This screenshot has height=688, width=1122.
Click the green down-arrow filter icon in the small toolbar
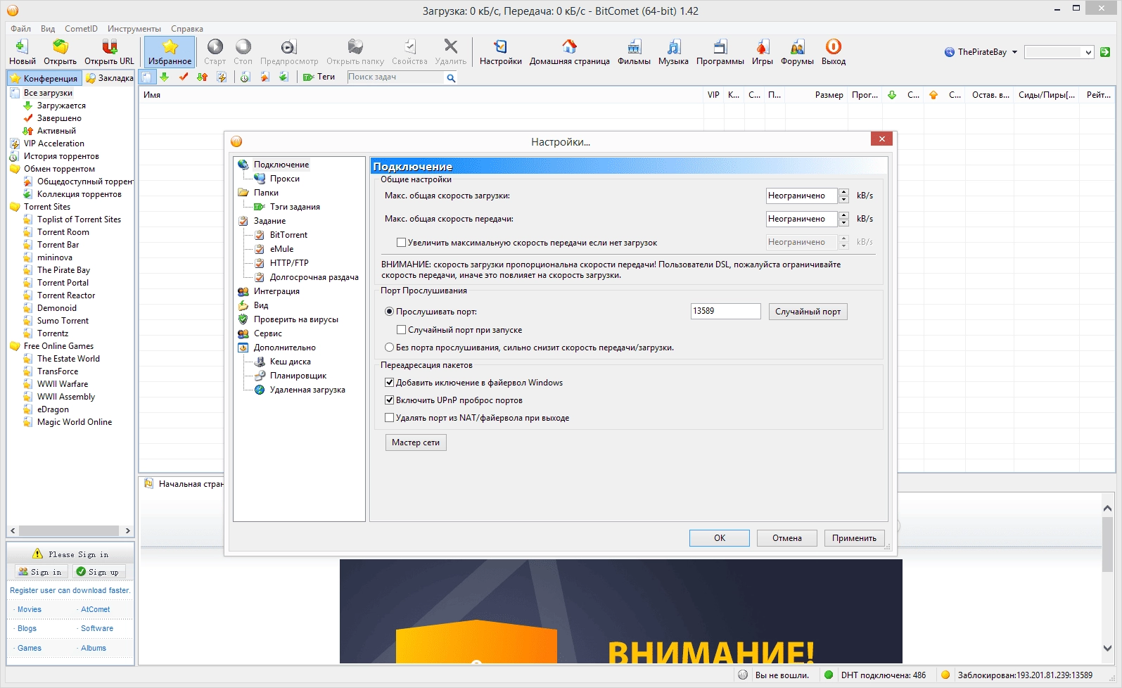coord(164,77)
